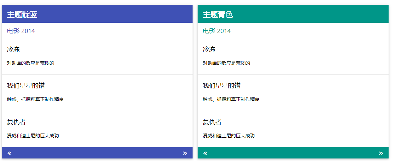Image resolution: width=393 pixels, height=161 pixels.
Task: Click 触感、抓握和真正制作精良 in teal card
Action: [231, 99]
